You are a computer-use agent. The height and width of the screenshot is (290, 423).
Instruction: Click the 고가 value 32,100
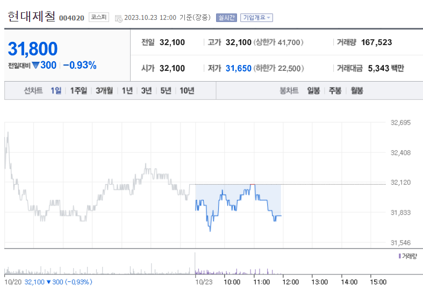tap(239, 42)
